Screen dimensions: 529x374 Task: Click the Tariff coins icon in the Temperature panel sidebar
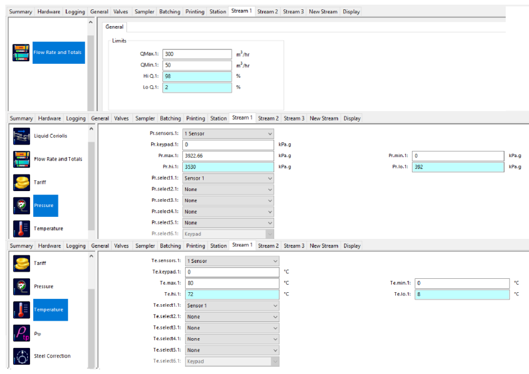click(x=21, y=264)
